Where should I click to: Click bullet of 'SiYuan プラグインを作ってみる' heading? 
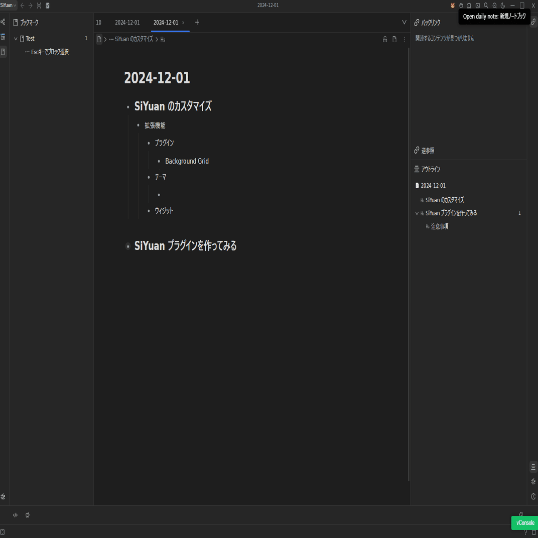coord(128,246)
